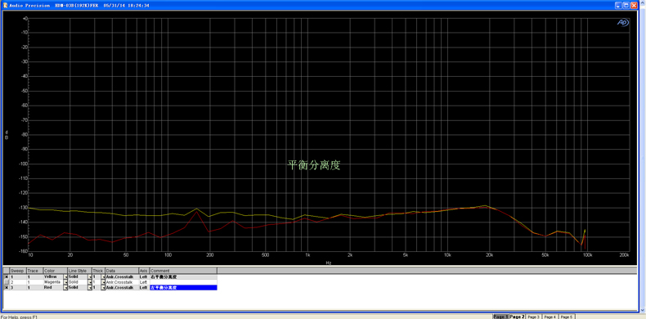Click the 200k frequency axis label

click(624, 255)
